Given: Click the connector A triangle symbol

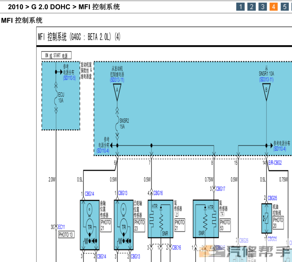Looking at the screenshot, I should 117,92.
